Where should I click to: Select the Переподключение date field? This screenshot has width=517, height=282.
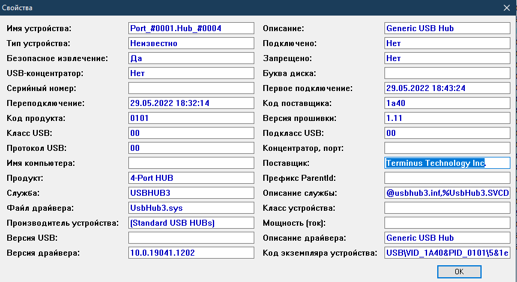(x=191, y=103)
